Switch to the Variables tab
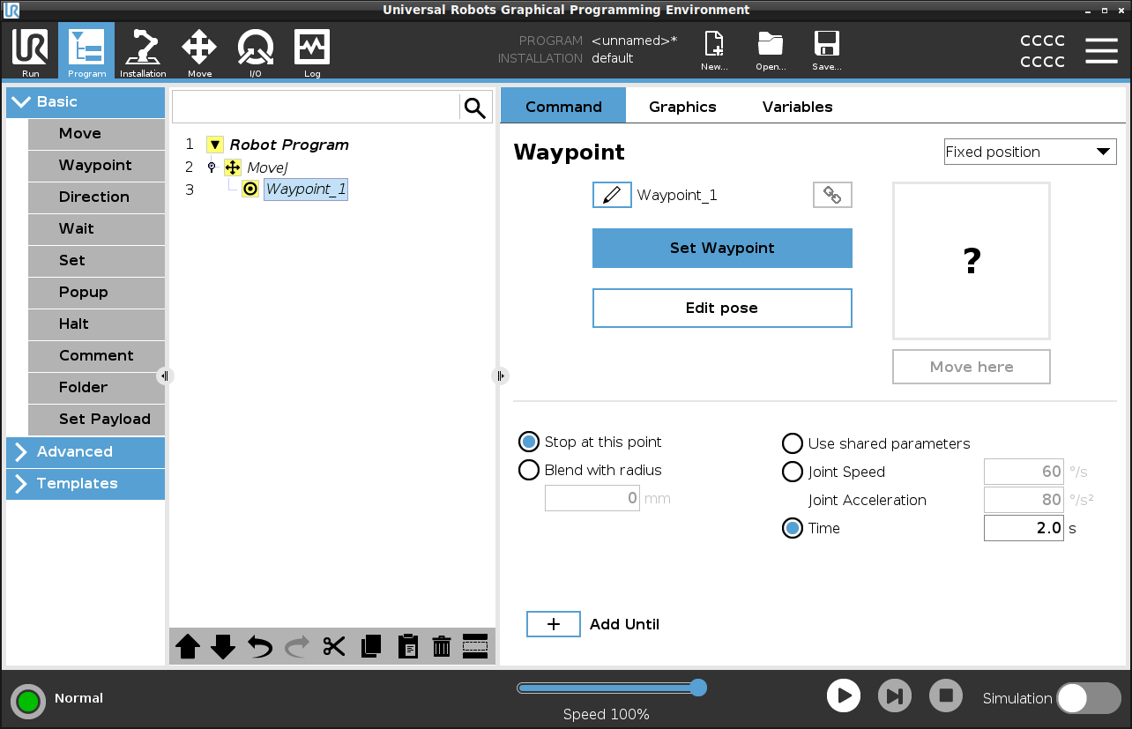The width and height of the screenshot is (1132, 729). coord(797,107)
